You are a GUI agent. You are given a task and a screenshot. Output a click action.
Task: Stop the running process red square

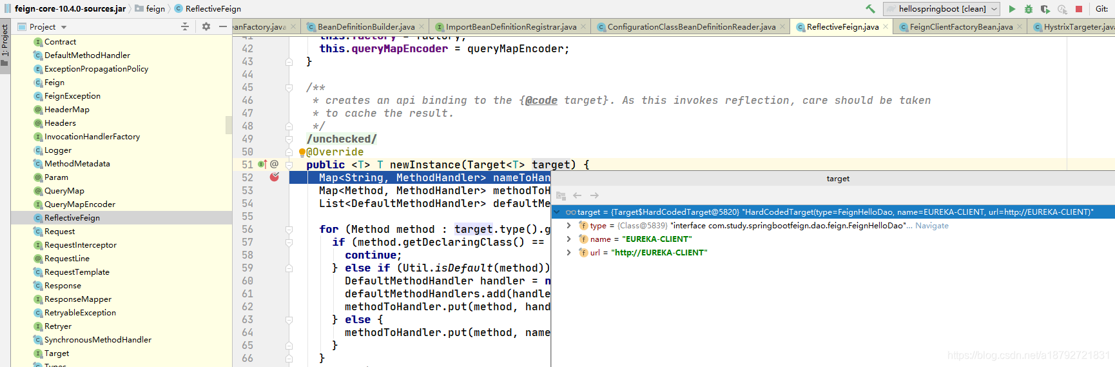(1079, 9)
